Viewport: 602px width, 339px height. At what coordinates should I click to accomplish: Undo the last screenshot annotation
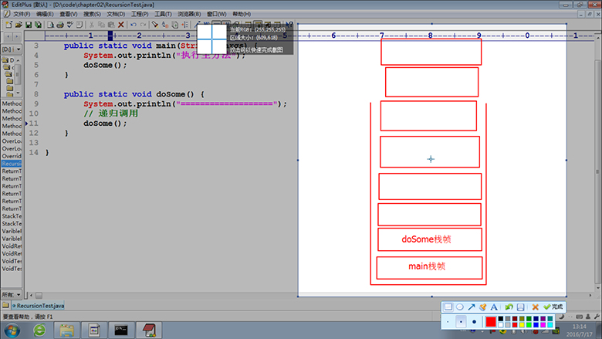509,307
